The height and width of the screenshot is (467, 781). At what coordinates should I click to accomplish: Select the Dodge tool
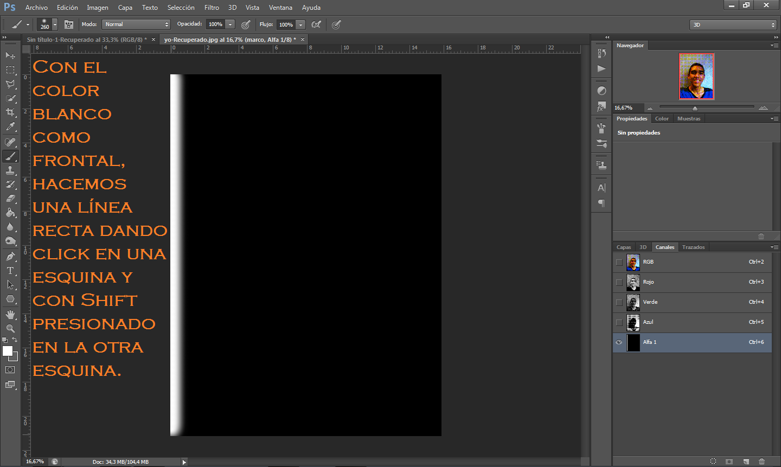click(x=10, y=241)
